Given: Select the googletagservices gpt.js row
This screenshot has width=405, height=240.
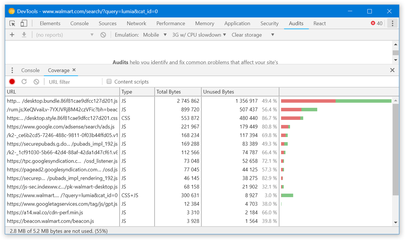Looking at the screenshot, I should [199, 204].
